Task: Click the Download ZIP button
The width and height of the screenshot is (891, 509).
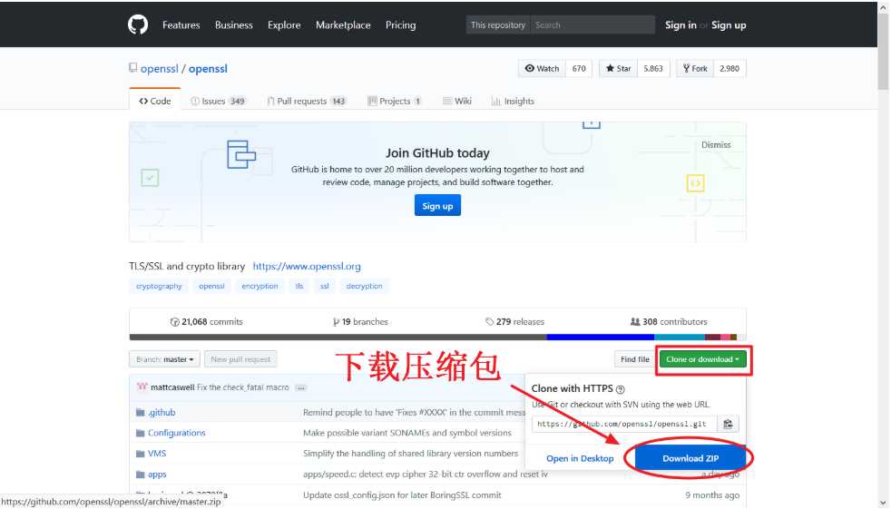Action: (690, 458)
